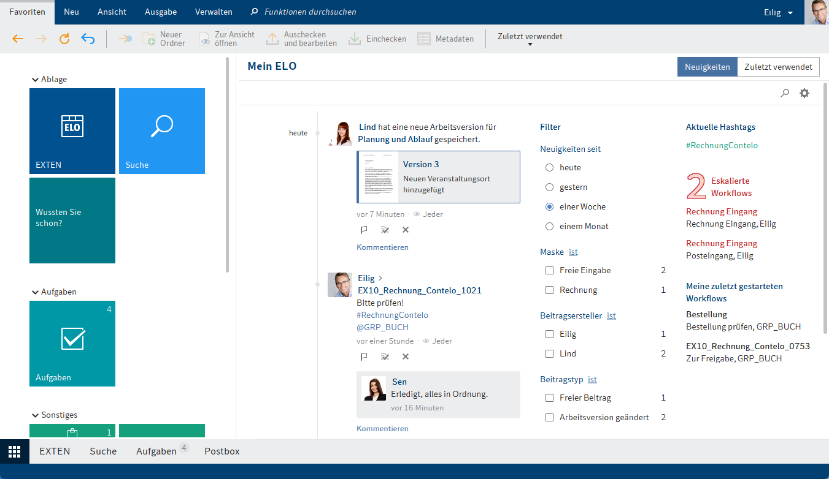This screenshot has width=829, height=479.
Task: Check the 'Freie Eingabe' filter checkbox
Action: [x=550, y=270]
